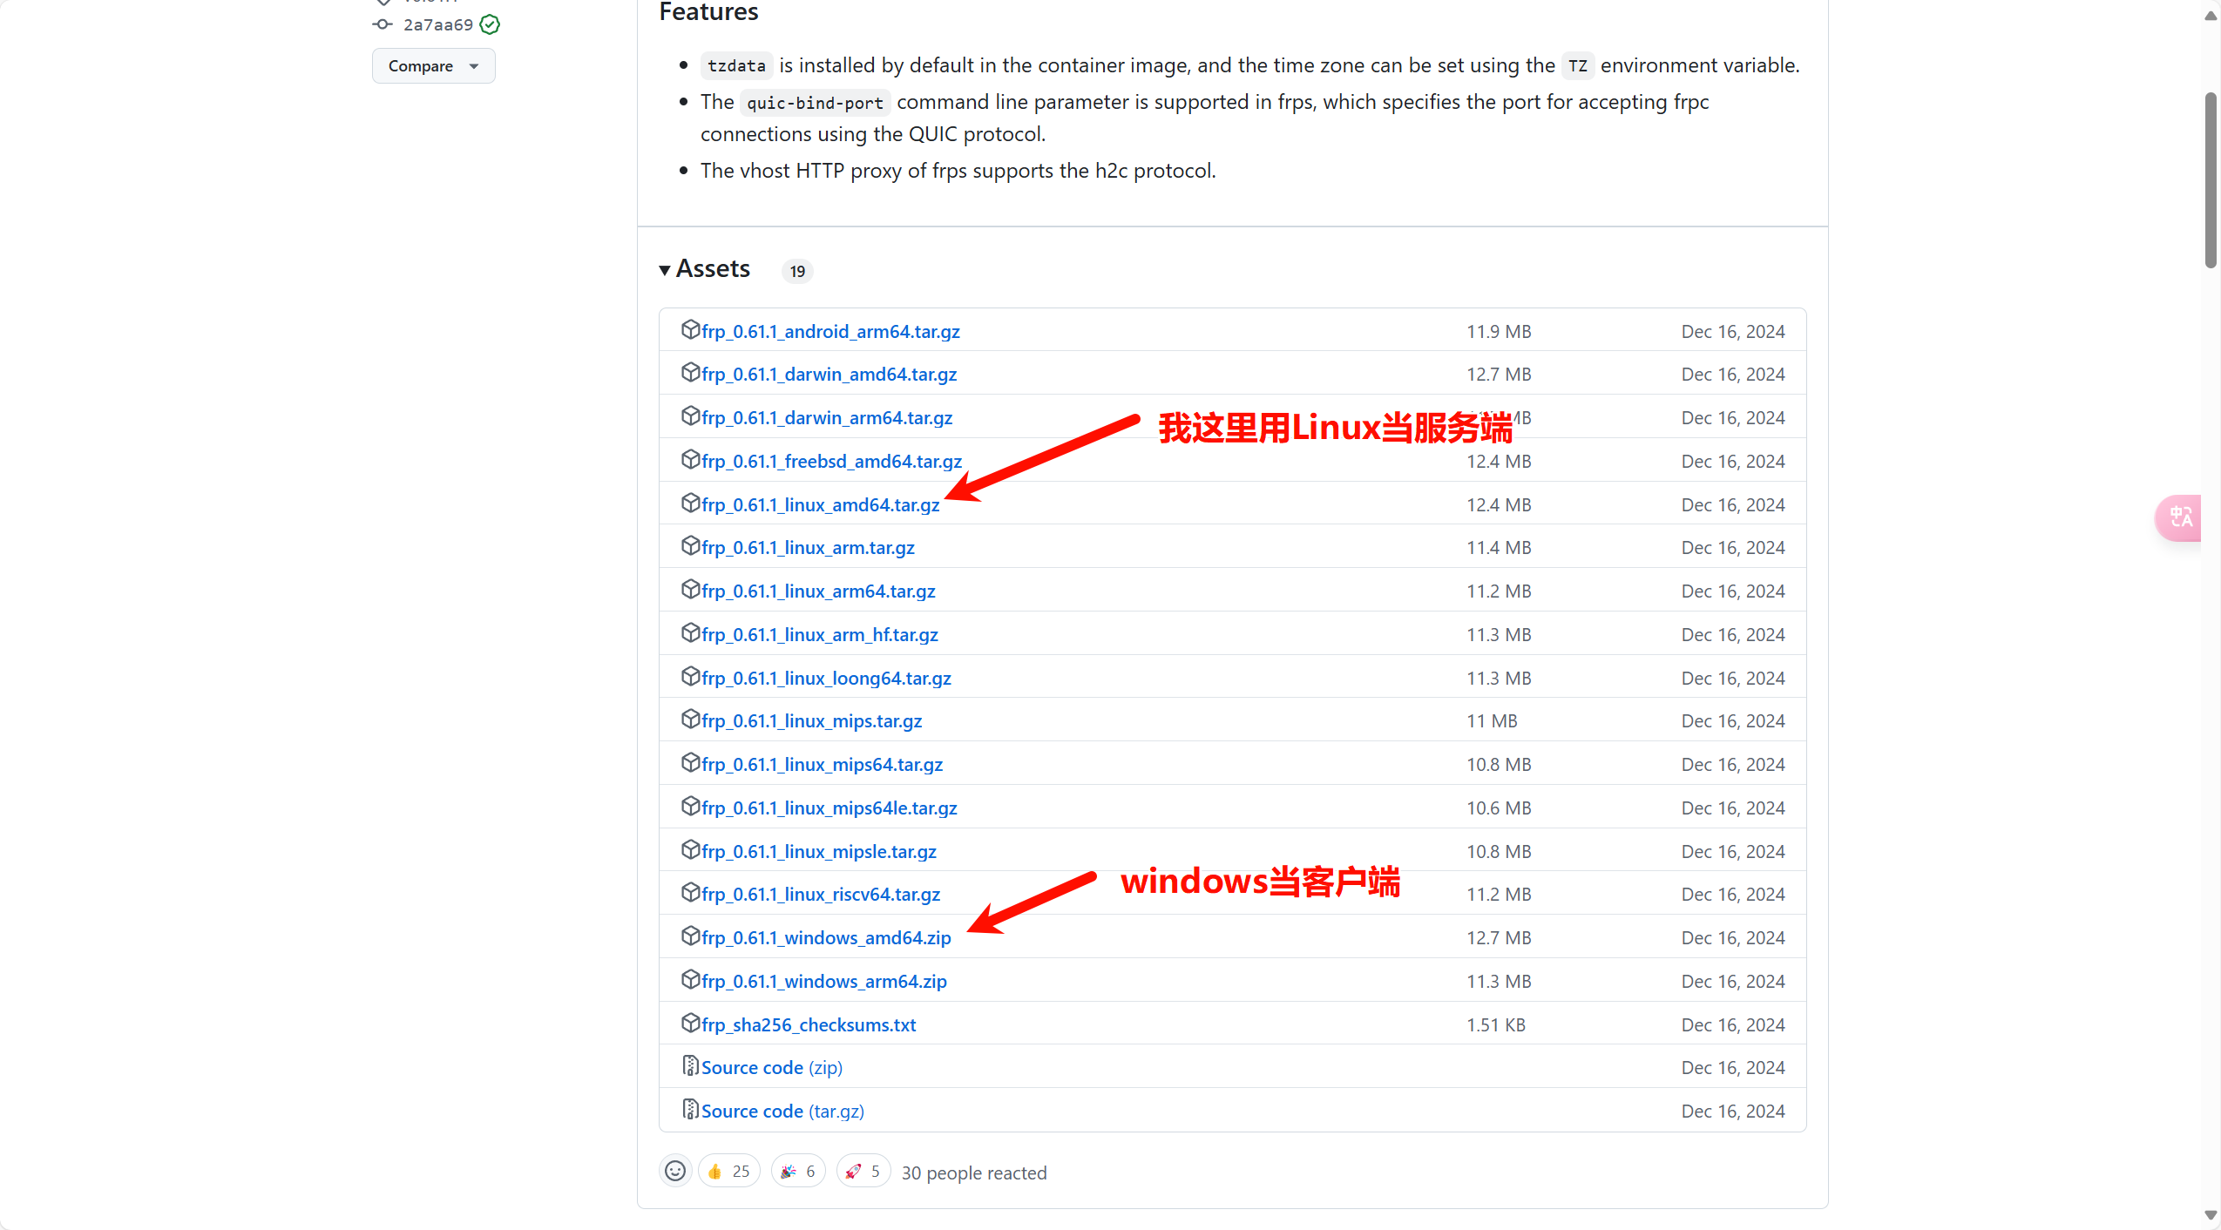The height and width of the screenshot is (1230, 2221).
Task: Click package icon beside linux_mips64.tar.gz asset
Action: pyautogui.click(x=690, y=762)
